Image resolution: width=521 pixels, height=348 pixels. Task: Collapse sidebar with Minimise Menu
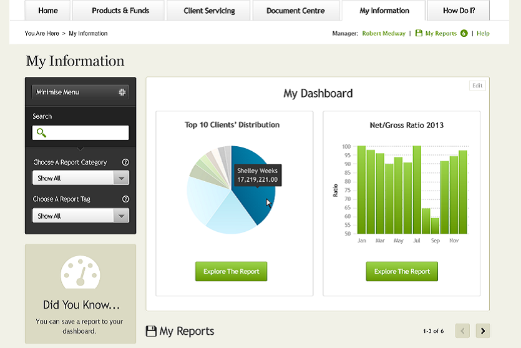(x=58, y=92)
